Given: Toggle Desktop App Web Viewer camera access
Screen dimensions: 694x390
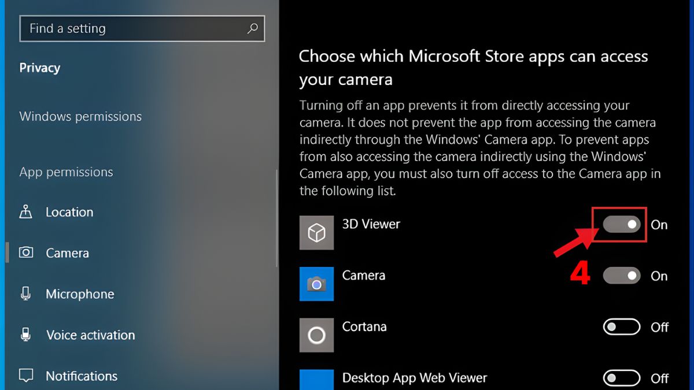Looking at the screenshot, I should point(622,378).
